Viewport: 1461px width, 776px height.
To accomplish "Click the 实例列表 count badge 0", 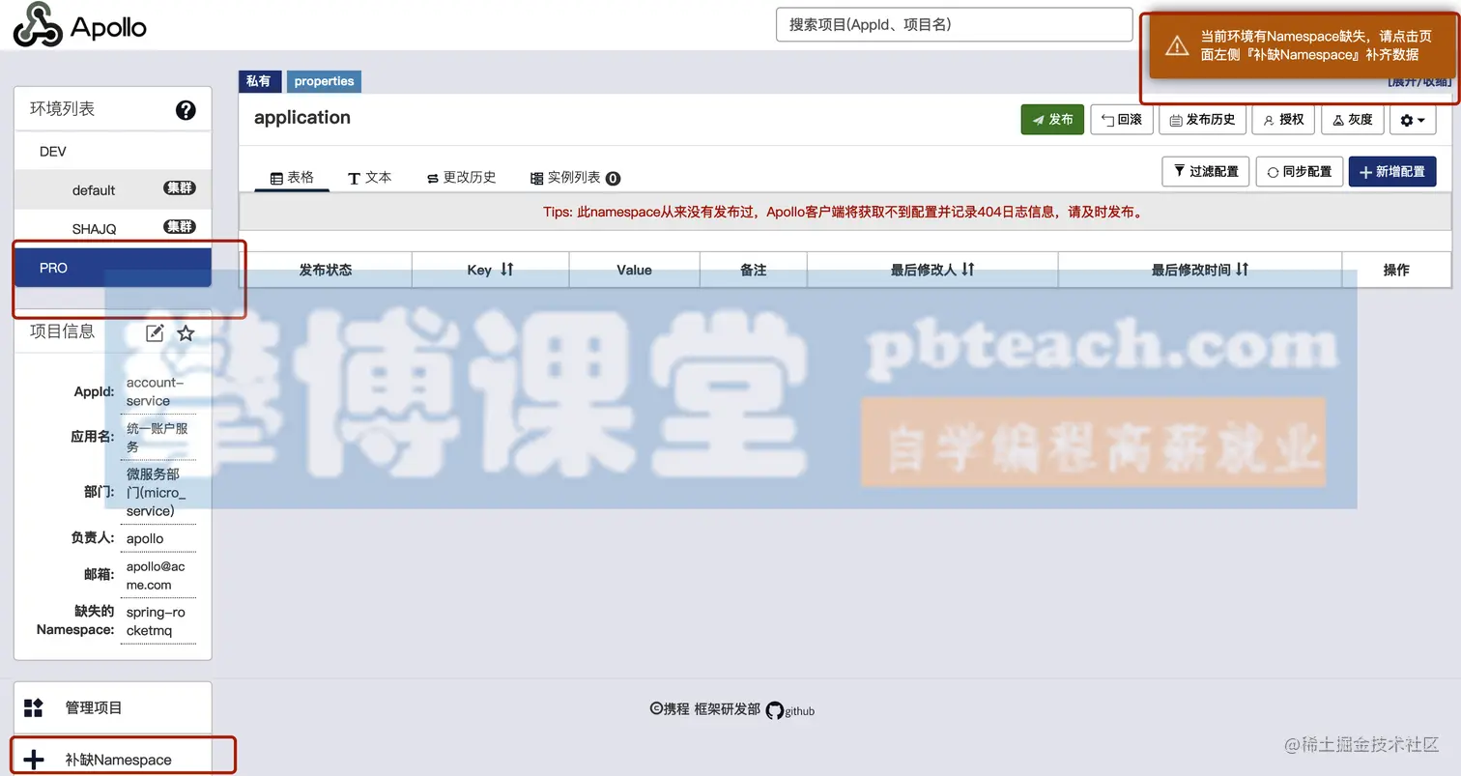I will click(x=613, y=179).
